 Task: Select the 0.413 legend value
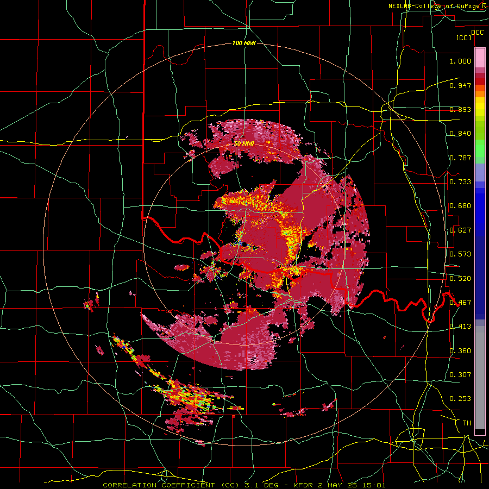[460, 327]
